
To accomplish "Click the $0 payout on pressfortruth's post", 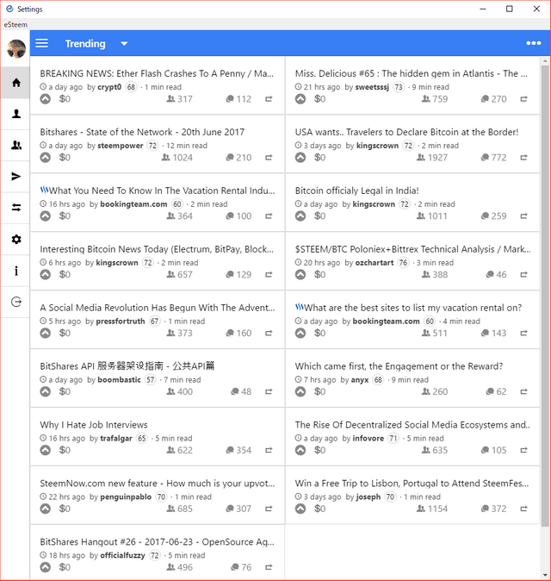I will [x=65, y=333].
